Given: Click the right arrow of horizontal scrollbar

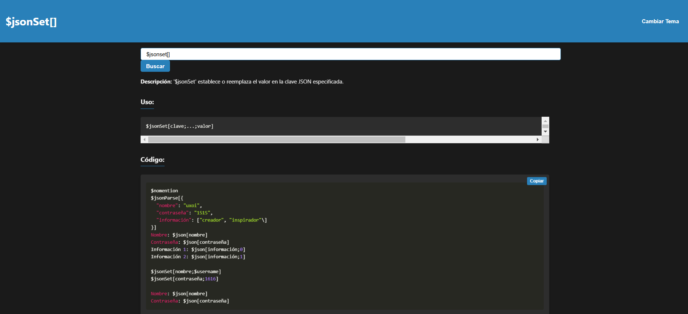Looking at the screenshot, I should point(538,140).
